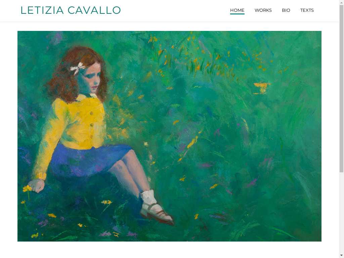Image resolution: width=344 pixels, height=258 pixels.
Task: Click the girl's face in the painting
Action: [92, 78]
